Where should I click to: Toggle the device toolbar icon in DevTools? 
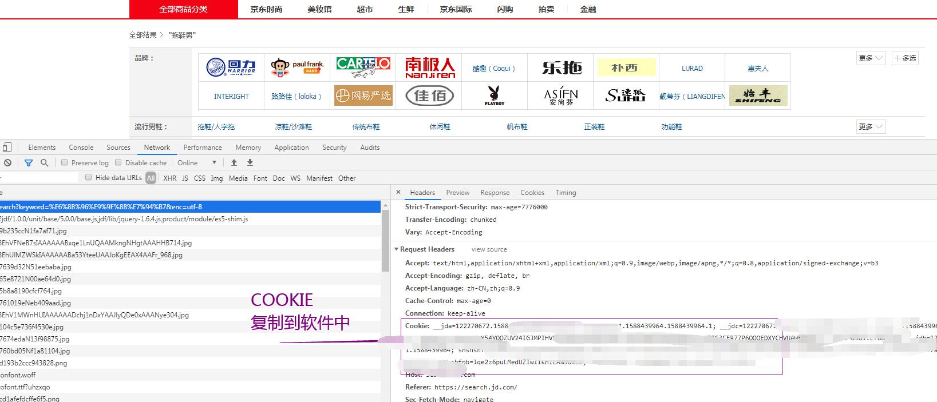(7, 148)
